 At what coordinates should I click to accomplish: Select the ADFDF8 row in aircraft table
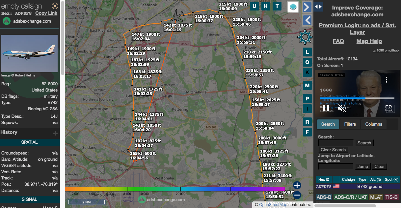pyautogui.click(x=358, y=186)
